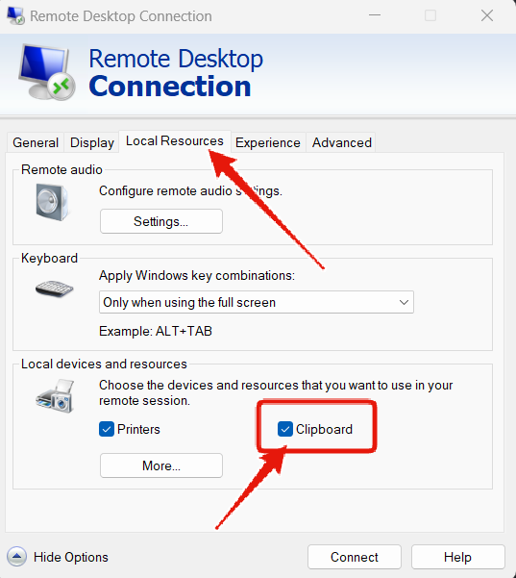Click the 'Local devices and resources' group label
The width and height of the screenshot is (516, 578).
coord(104,364)
